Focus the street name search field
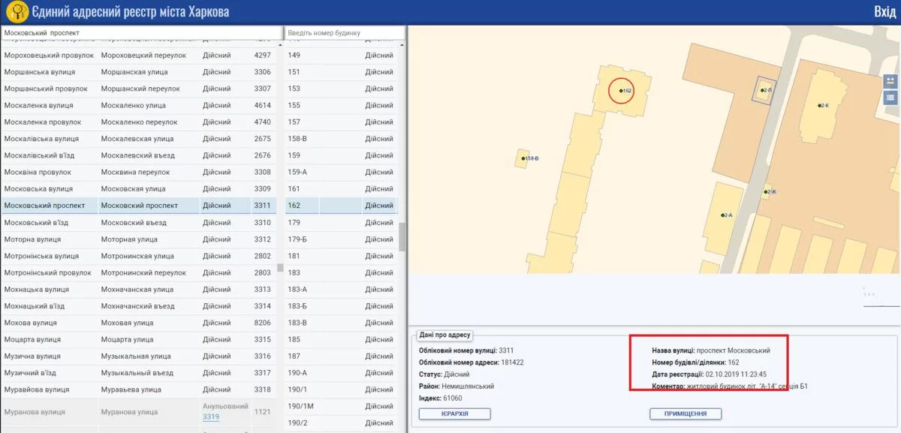 click(141, 33)
